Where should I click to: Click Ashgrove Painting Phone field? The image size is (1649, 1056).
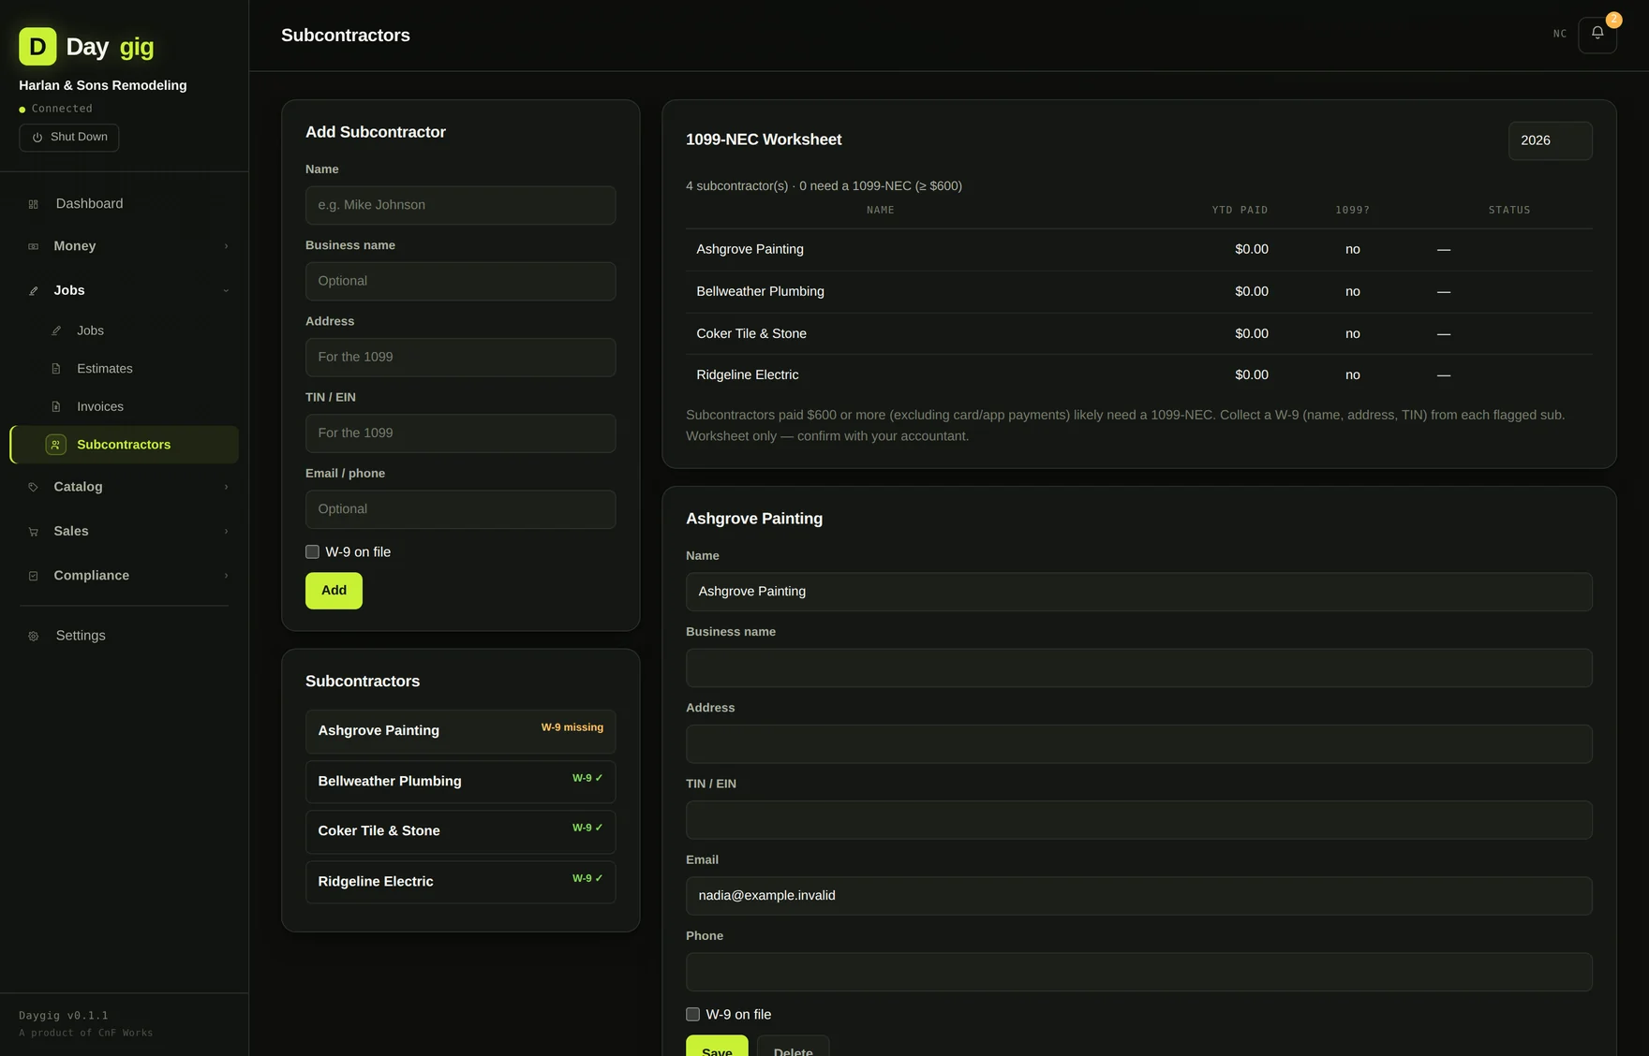(1138, 972)
